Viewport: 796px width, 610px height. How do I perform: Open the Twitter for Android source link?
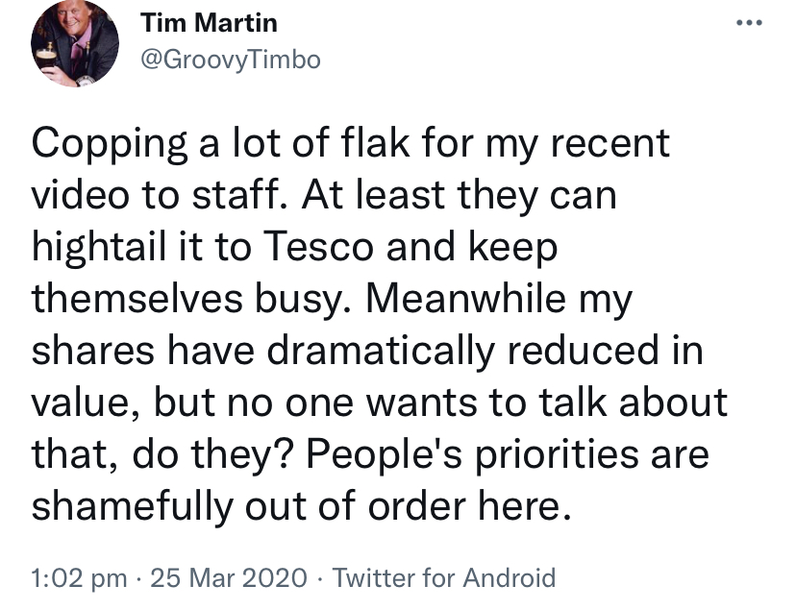pyautogui.click(x=444, y=578)
